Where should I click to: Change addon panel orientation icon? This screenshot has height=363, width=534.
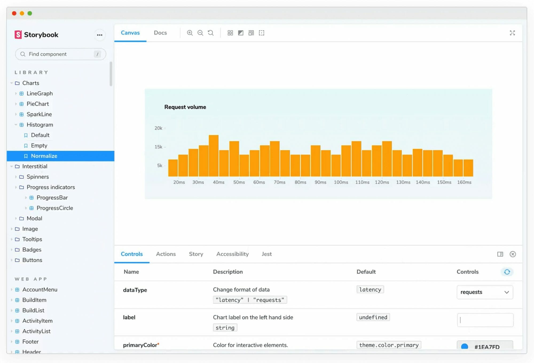[x=500, y=254]
